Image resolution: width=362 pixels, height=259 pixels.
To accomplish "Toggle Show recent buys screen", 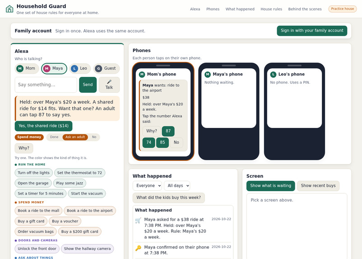I will pos(318,186).
